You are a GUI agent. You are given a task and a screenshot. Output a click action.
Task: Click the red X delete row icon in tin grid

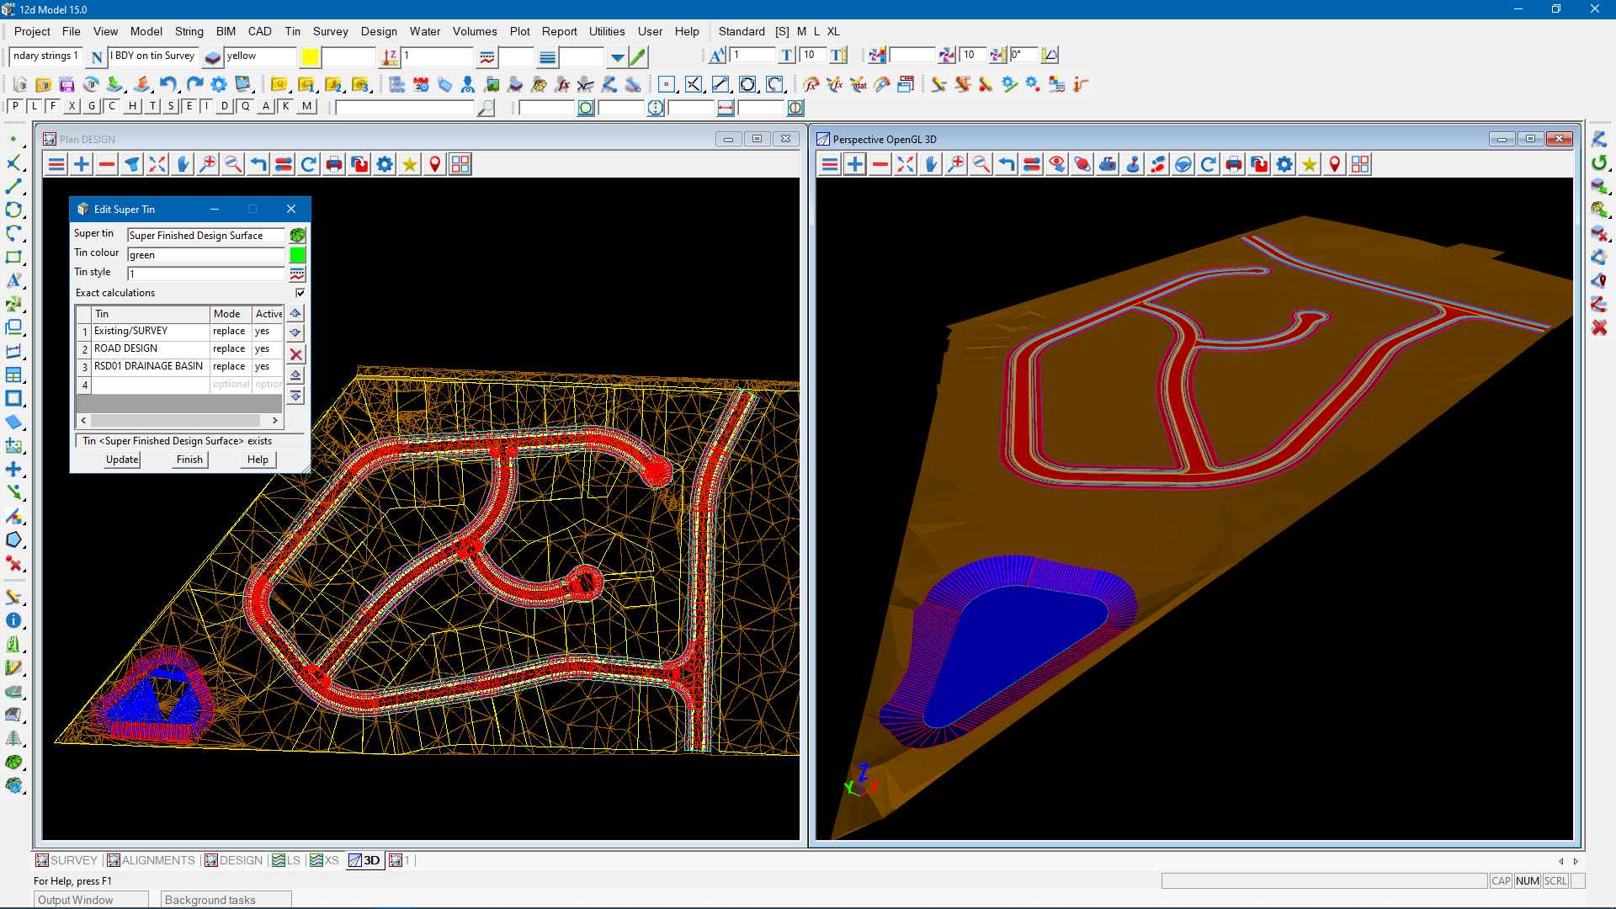point(296,354)
